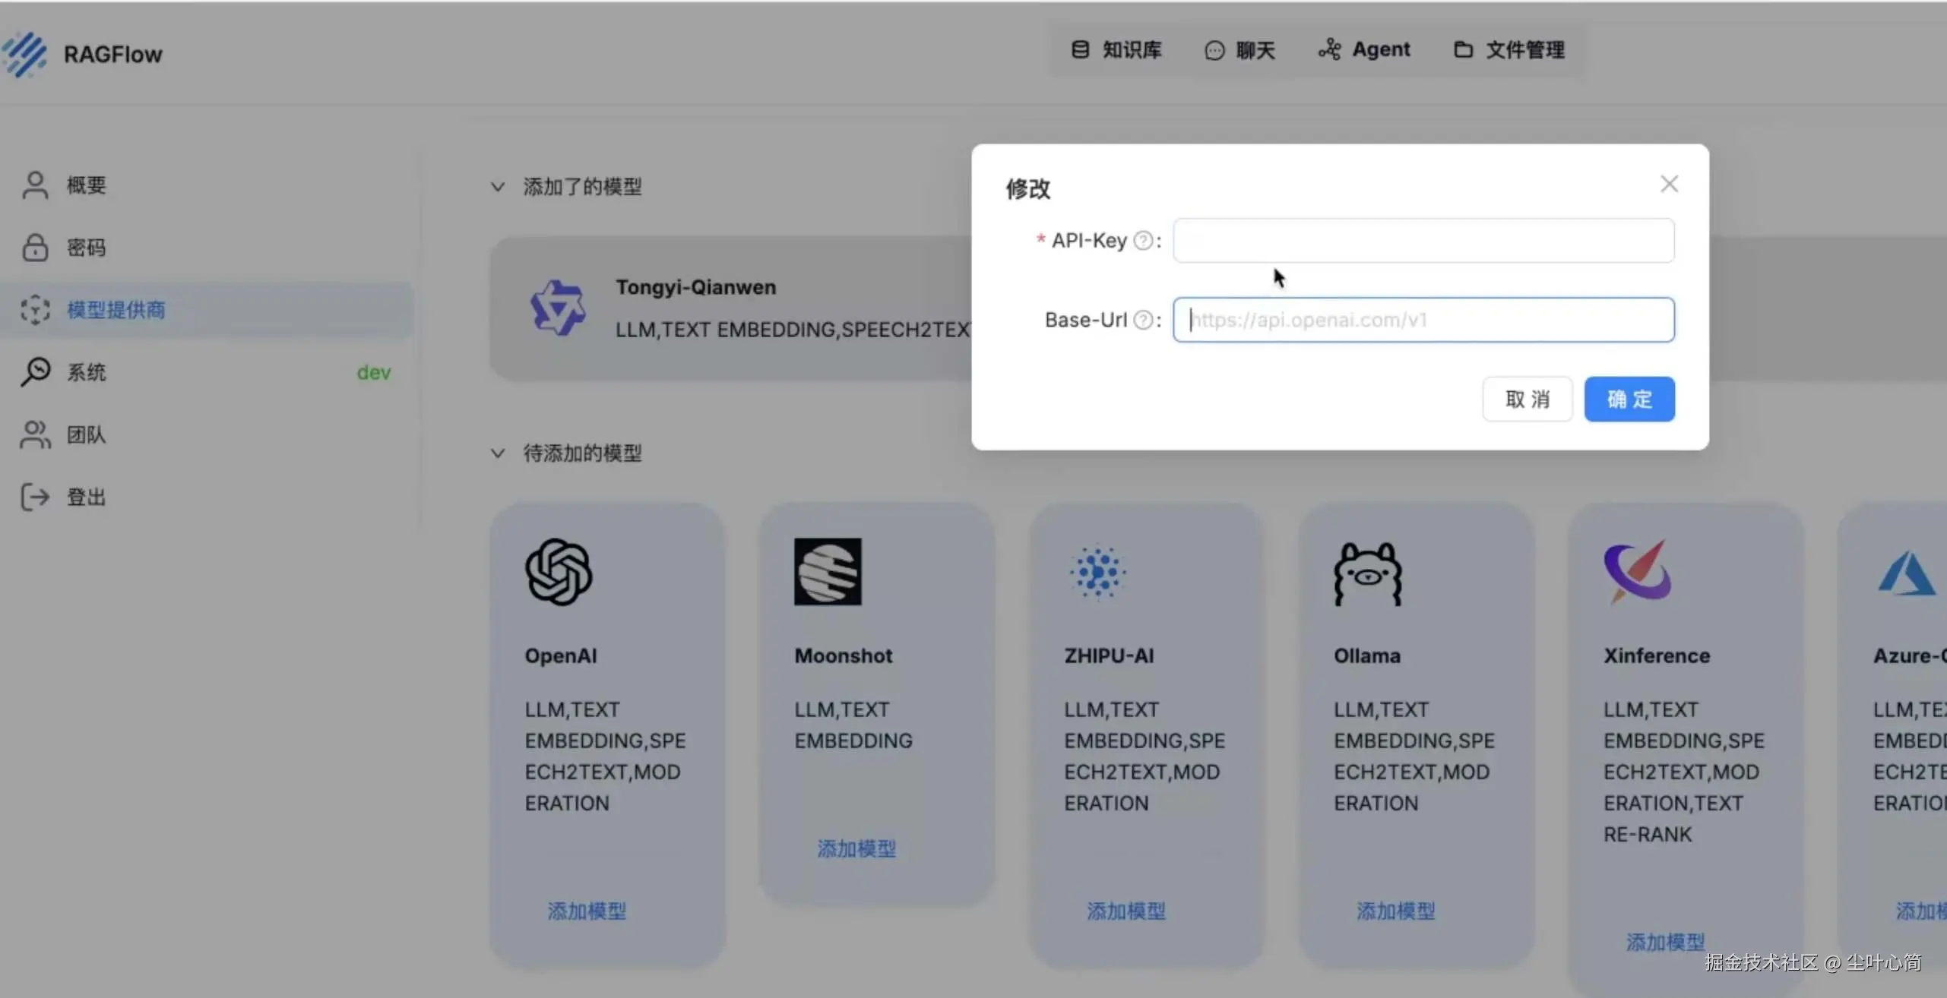Image resolution: width=1947 pixels, height=998 pixels.
Task: Open the 文件管理 tab
Action: [x=1509, y=50]
